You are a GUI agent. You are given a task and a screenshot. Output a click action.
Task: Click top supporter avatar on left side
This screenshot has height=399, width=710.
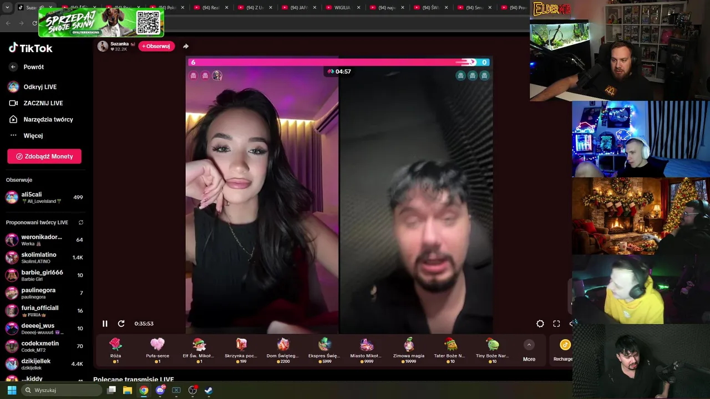click(x=217, y=75)
